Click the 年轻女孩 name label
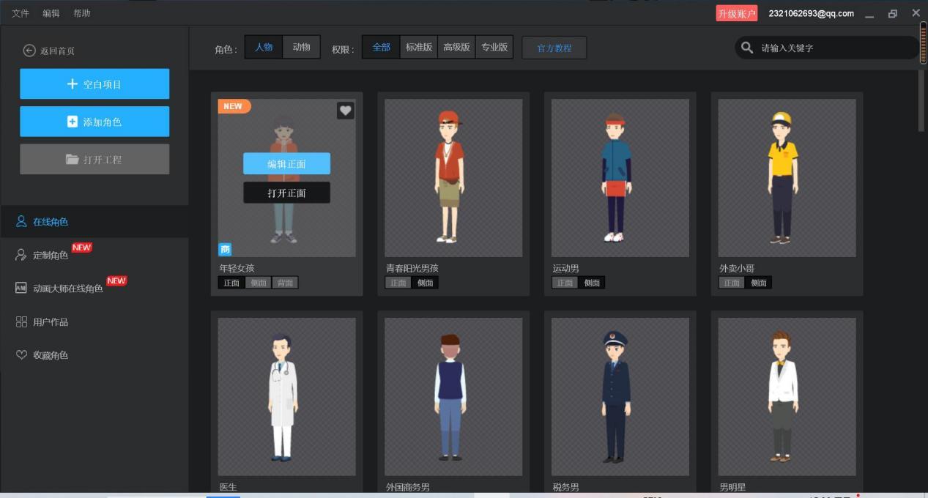 click(x=237, y=268)
